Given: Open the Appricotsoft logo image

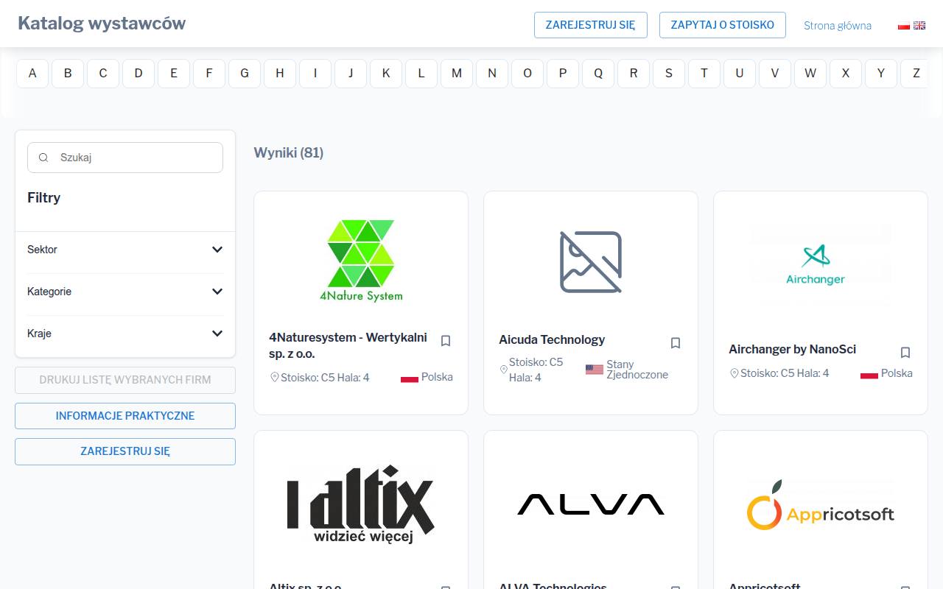Looking at the screenshot, I should (x=821, y=505).
